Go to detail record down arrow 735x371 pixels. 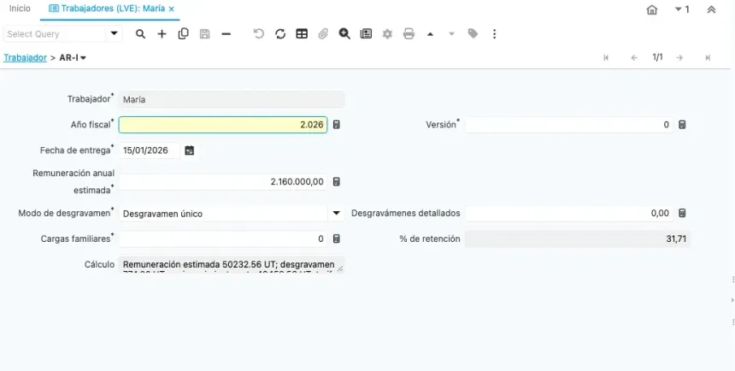[451, 34]
